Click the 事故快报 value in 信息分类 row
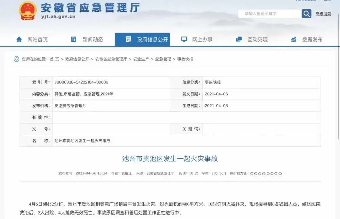The image size is (340, 219). click(213, 82)
